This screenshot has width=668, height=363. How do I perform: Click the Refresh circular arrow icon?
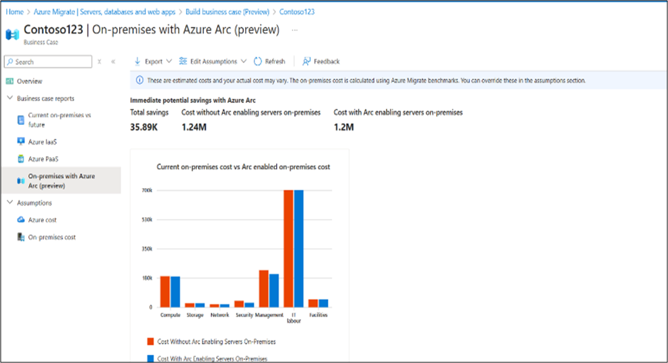(258, 61)
